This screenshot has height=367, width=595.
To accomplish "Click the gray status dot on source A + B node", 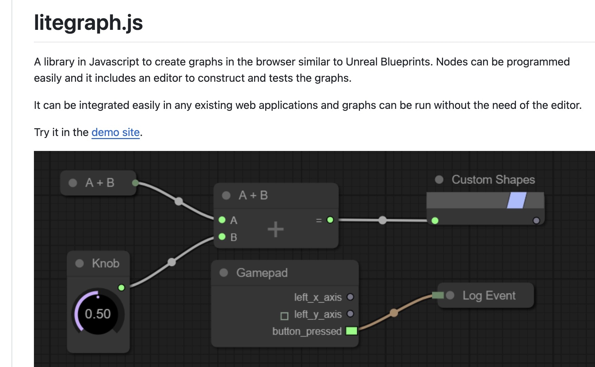I will coord(73,183).
